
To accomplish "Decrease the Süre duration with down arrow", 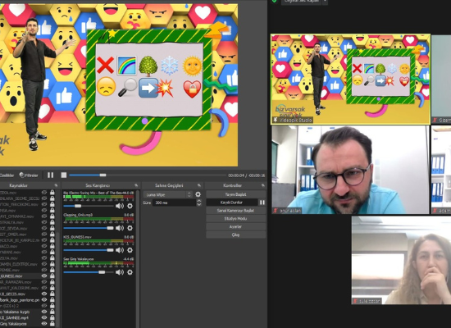I will click(x=198, y=204).
